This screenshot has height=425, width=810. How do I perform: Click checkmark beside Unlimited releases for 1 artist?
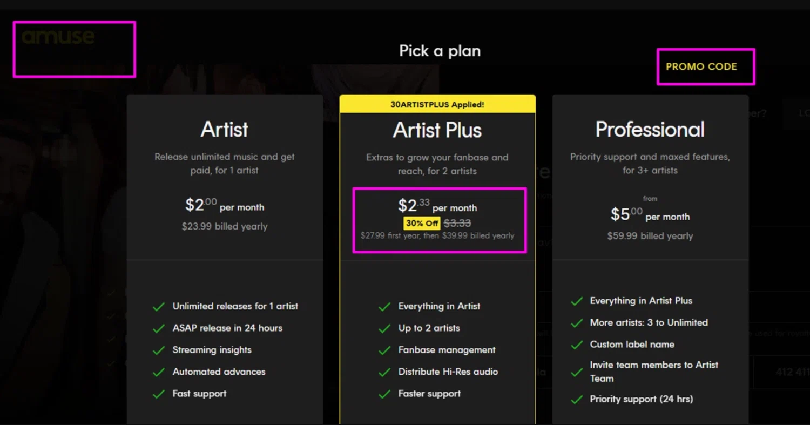tap(159, 307)
